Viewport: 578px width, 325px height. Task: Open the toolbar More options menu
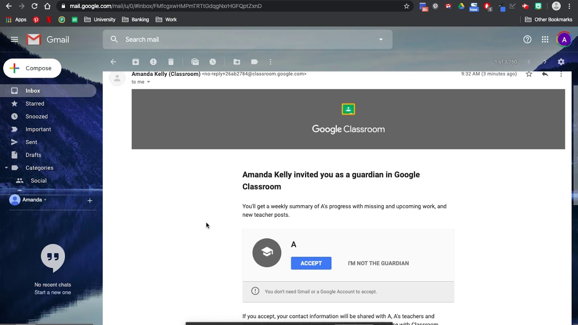click(270, 62)
